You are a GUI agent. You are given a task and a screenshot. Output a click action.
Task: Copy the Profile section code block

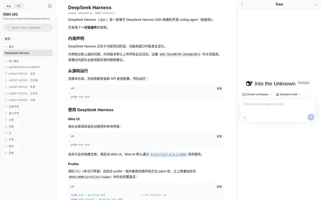(219, 187)
